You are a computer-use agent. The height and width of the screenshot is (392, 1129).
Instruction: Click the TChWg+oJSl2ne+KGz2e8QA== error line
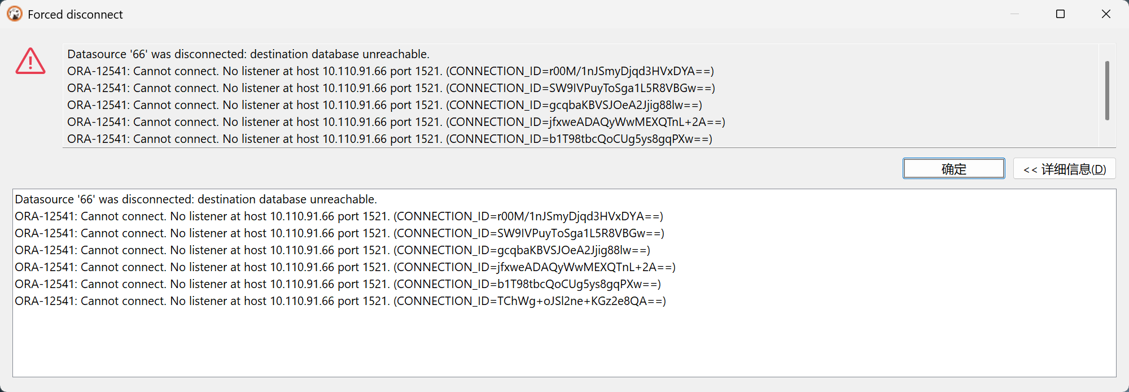click(340, 301)
